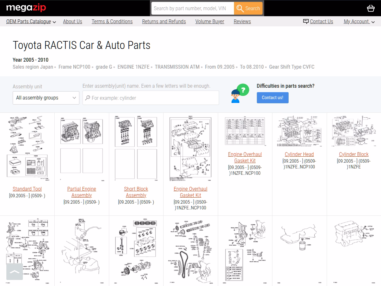Open the Standard Tool diagram thumbnail
The image size is (381, 286).
point(27,148)
